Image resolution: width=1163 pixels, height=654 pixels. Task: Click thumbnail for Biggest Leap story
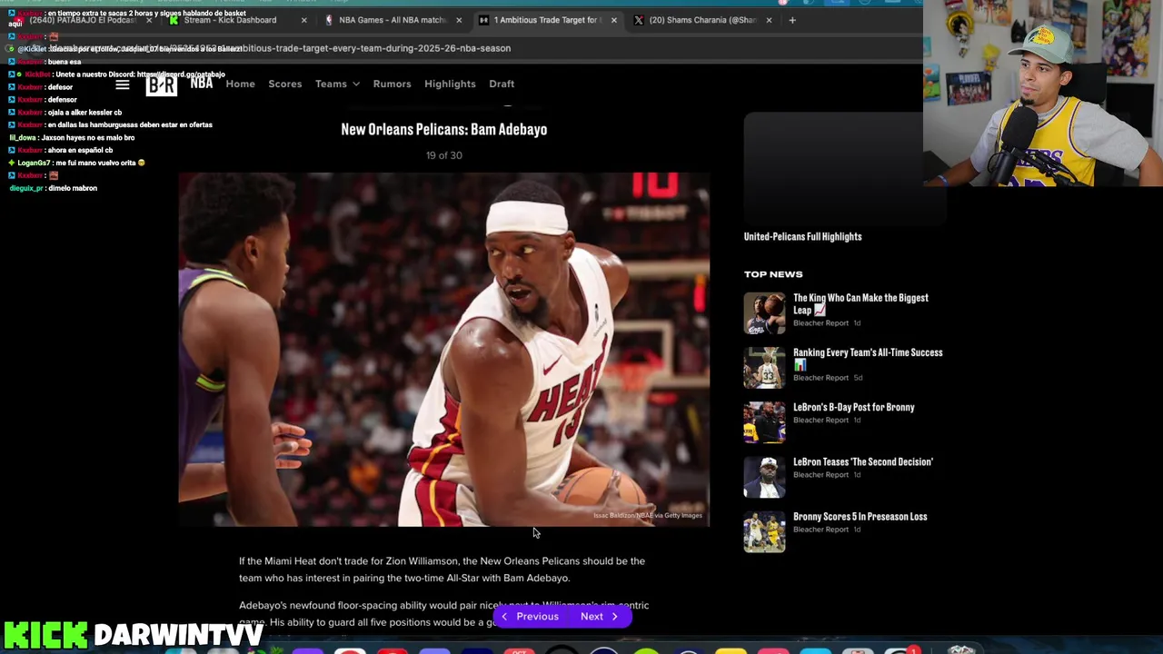point(764,313)
